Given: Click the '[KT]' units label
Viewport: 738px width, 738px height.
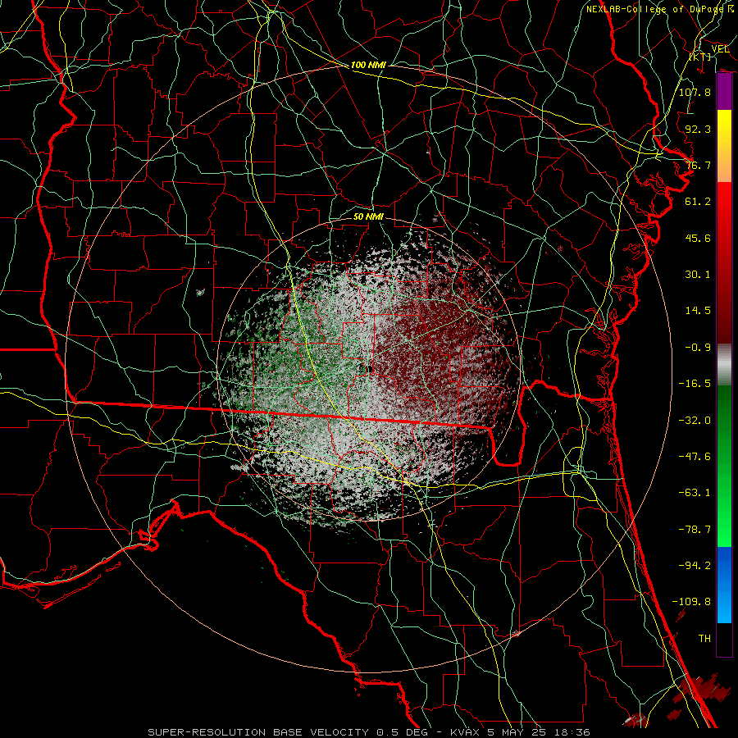Looking at the screenshot, I should (700, 57).
